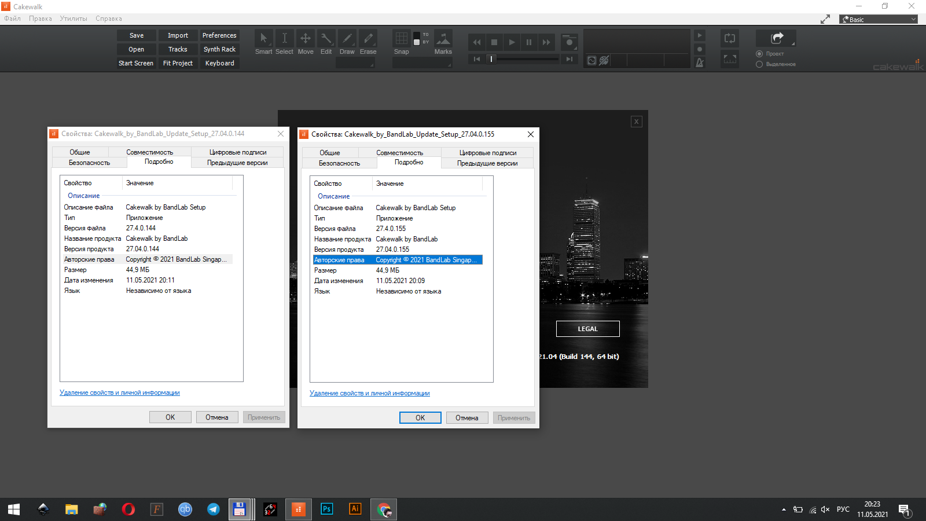The width and height of the screenshot is (926, 521).
Task: Toggle the Snap To/By switch
Action: tap(417, 39)
